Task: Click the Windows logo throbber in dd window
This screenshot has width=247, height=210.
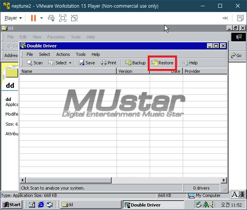Action: (x=239, y=37)
